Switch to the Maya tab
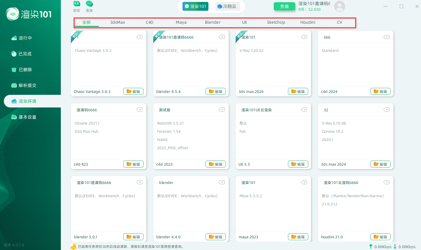 [x=181, y=22]
